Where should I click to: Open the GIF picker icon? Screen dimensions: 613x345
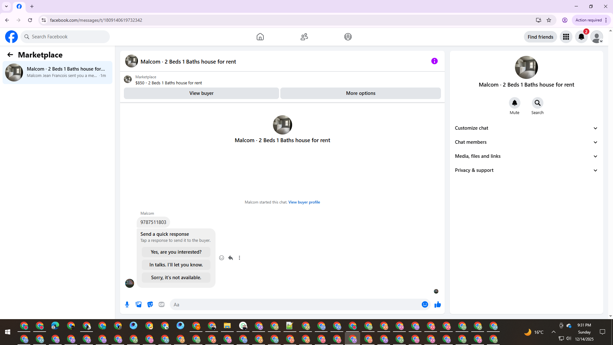(x=162, y=304)
